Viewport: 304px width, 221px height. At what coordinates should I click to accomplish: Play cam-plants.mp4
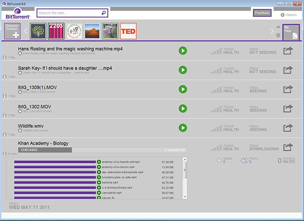(99, 193)
